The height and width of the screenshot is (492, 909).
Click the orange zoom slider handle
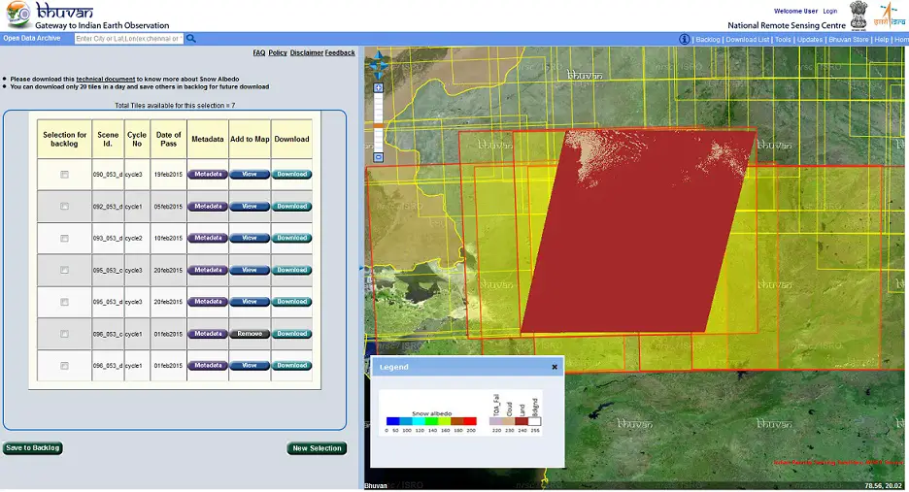click(x=378, y=125)
